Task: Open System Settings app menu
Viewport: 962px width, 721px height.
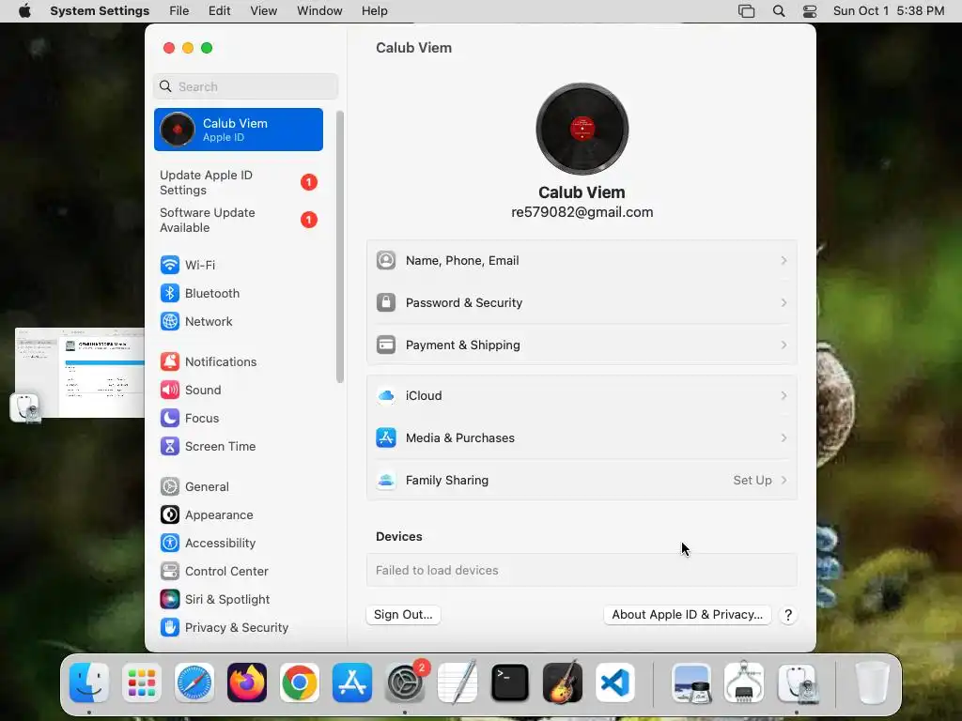Action: [100, 11]
